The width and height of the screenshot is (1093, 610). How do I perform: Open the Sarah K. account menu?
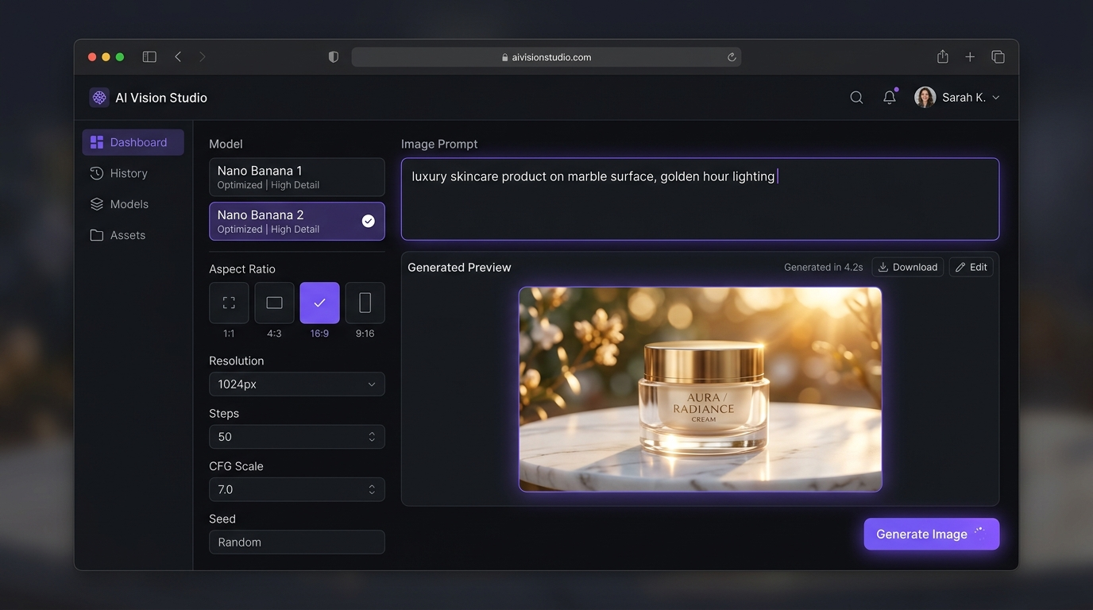point(957,98)
